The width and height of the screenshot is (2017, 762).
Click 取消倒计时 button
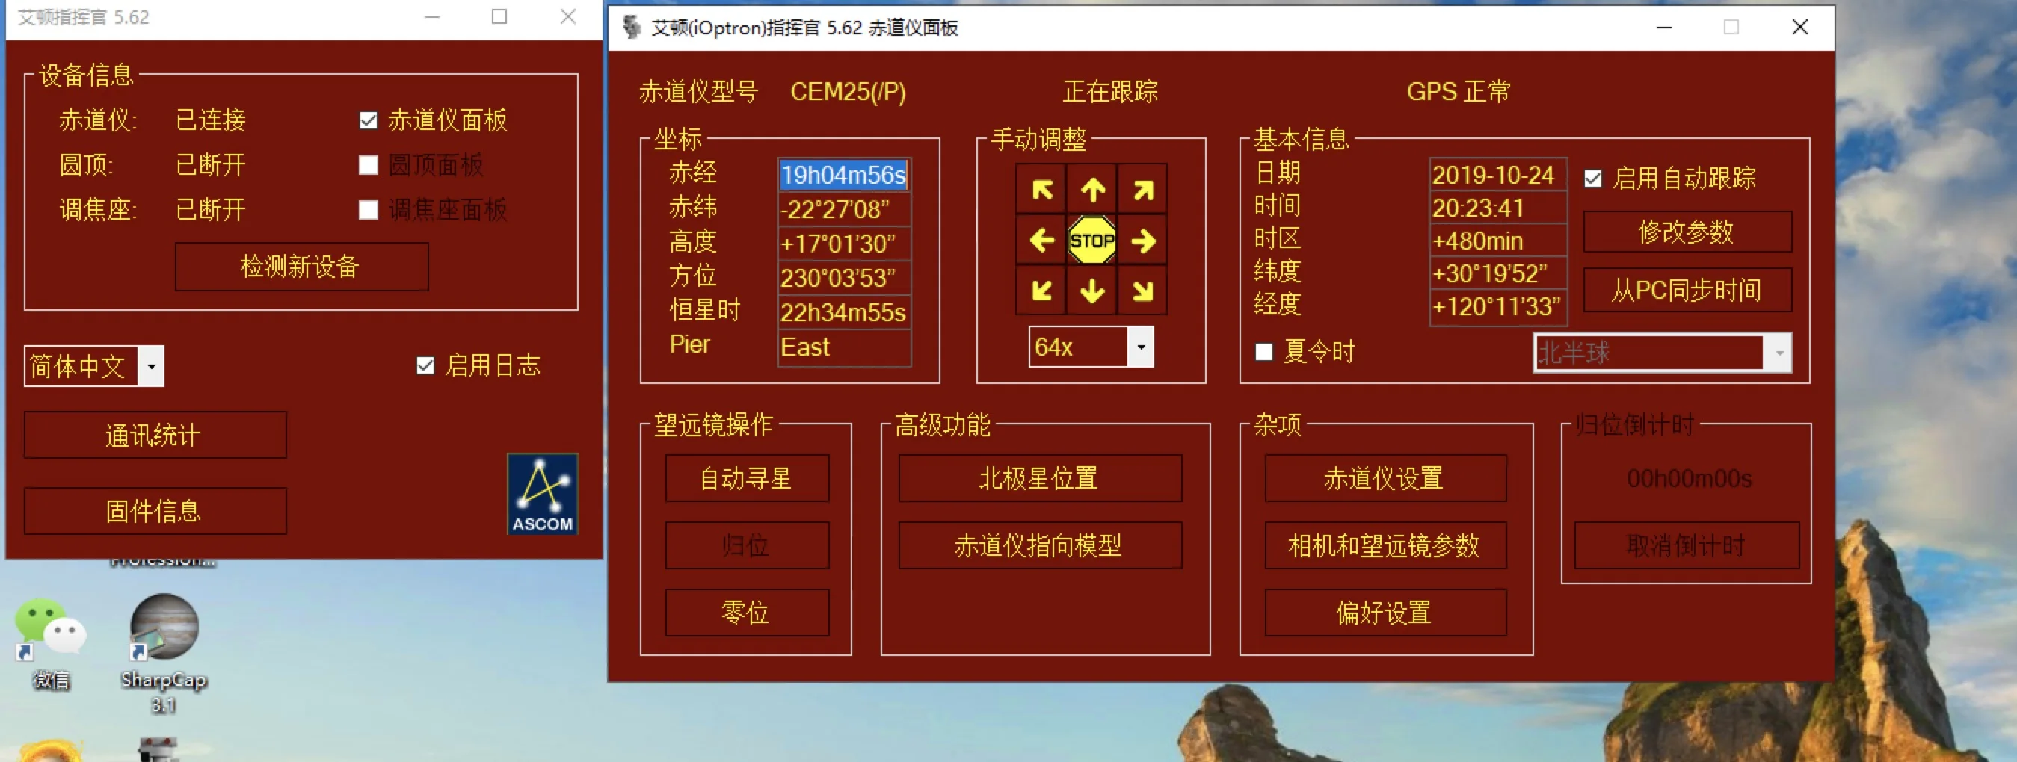[x=1687, y=545]
